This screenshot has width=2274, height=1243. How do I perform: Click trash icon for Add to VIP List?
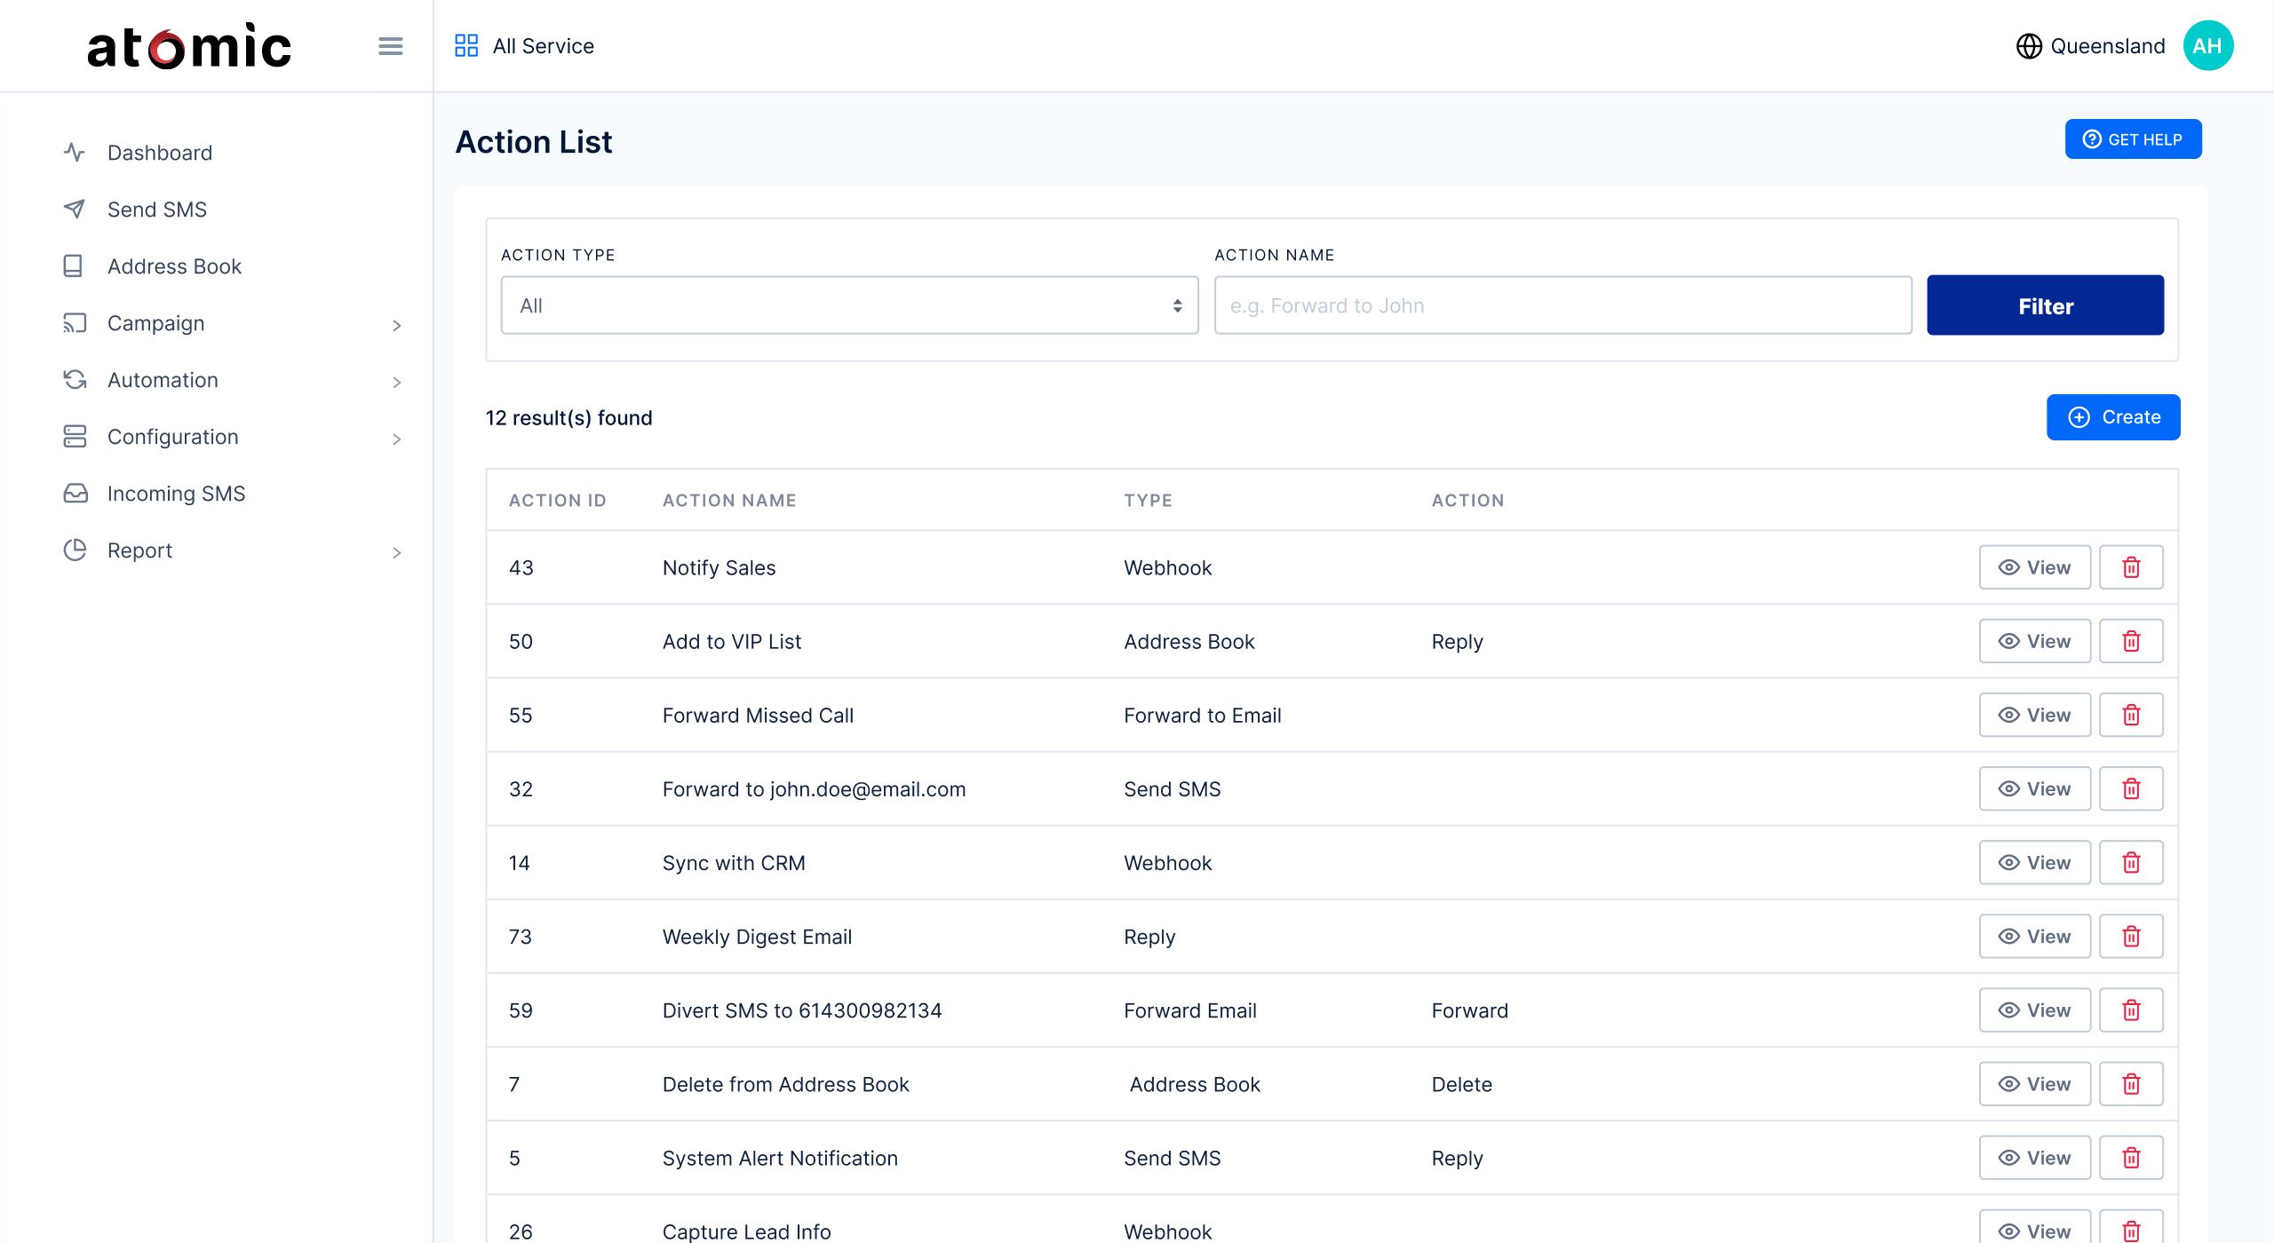click(2130, 641)
